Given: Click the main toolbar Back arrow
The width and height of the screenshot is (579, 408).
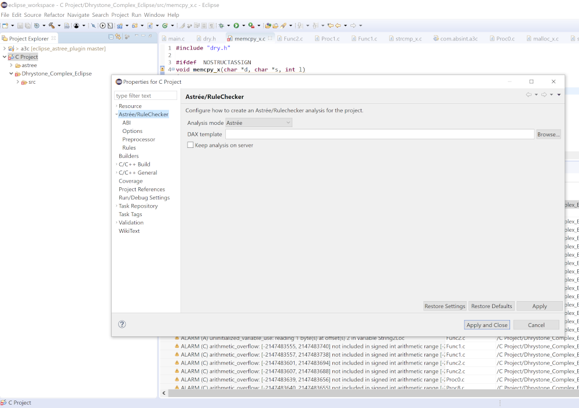Looking at the screenshot, I should tap(338, 25).
